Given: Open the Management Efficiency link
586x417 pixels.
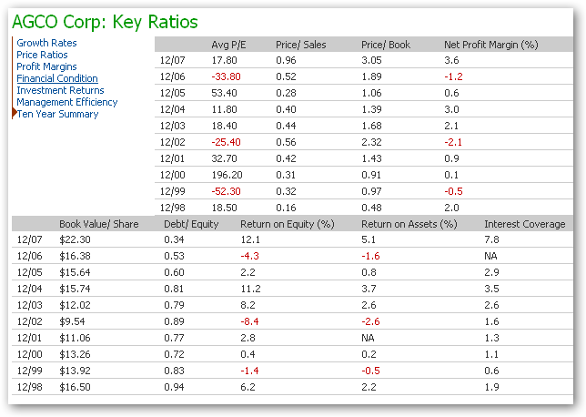Looking at the screenshot, I should click(x=67, y=102).
